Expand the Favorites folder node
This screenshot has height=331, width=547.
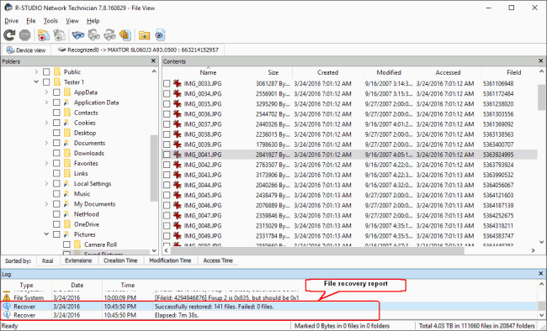point(46,163)
